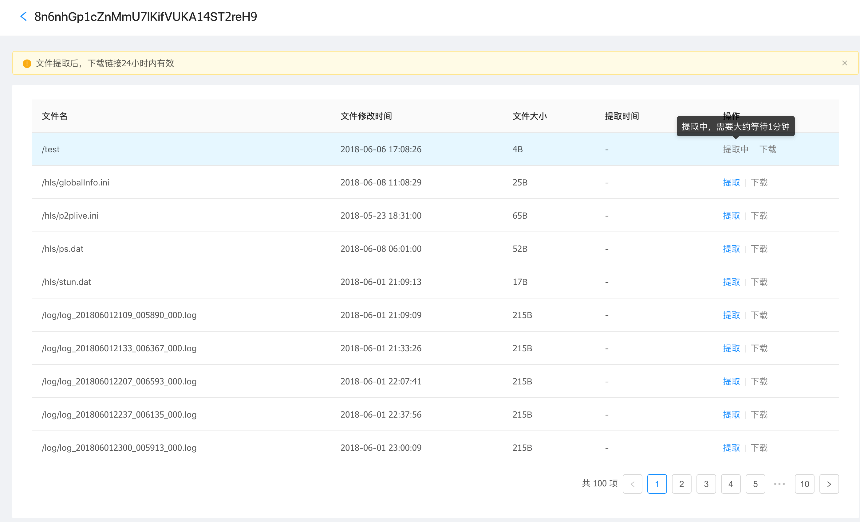Click 下载 for /hls/stun.dat
This screenshot has width=860, height=522.
(759, 282)
